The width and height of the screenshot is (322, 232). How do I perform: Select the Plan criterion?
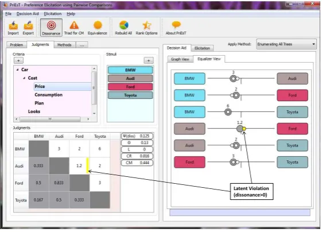pos(39,103)
